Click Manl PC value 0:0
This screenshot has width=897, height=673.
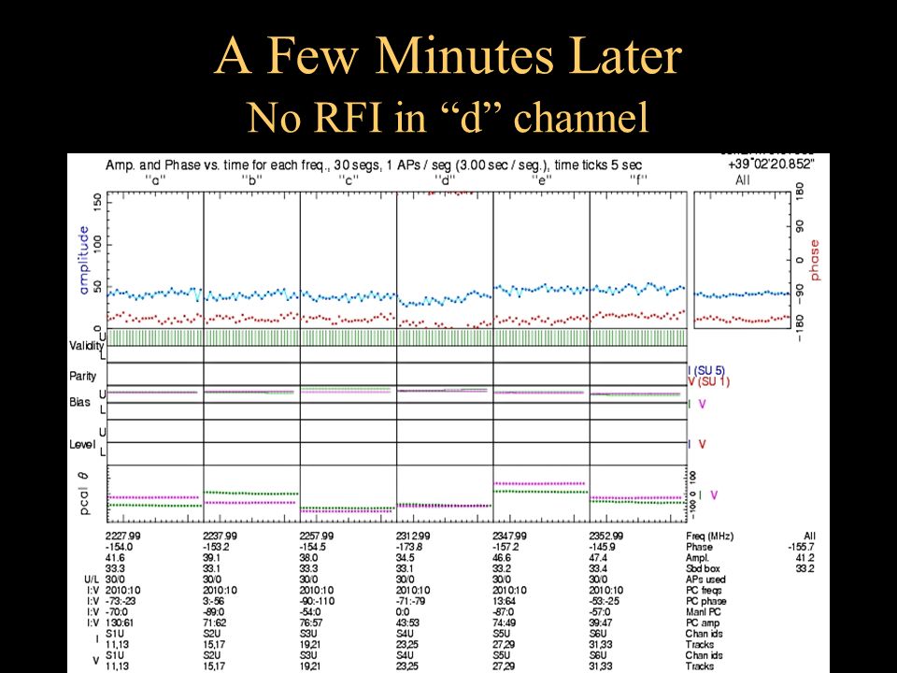tap(402, 612)
